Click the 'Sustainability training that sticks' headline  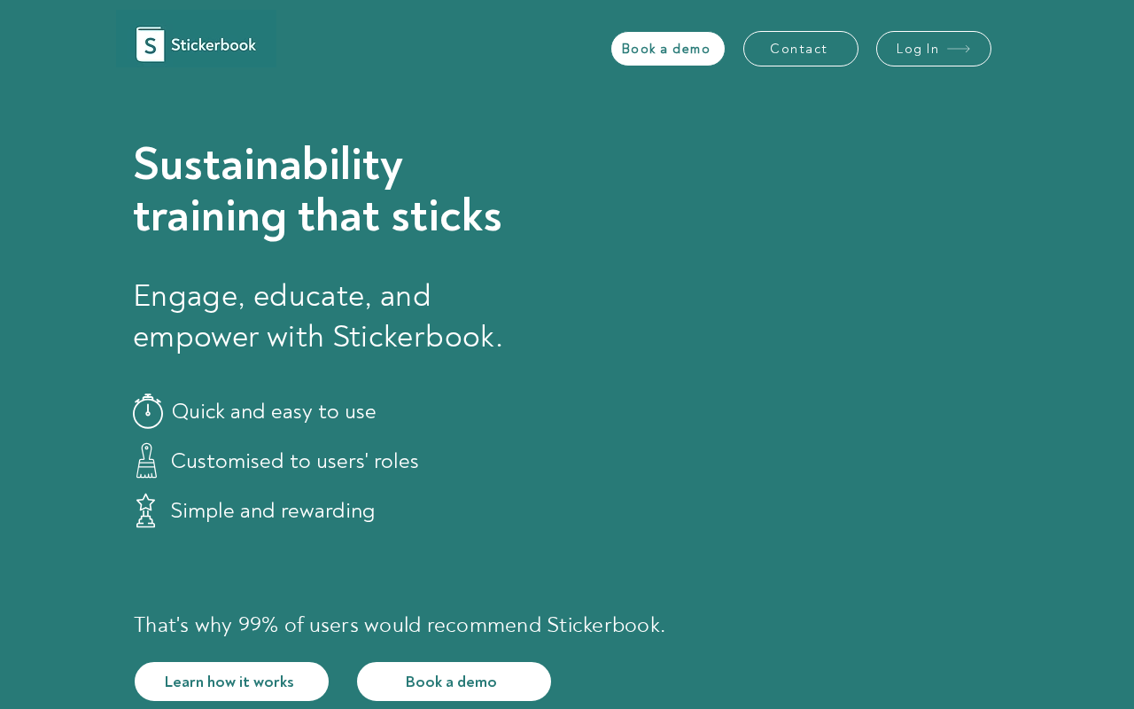317,189
